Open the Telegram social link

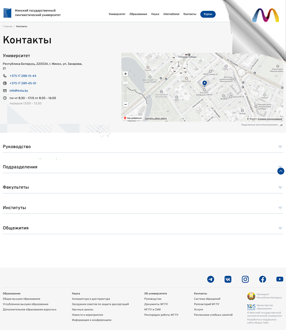pos(210,279)
